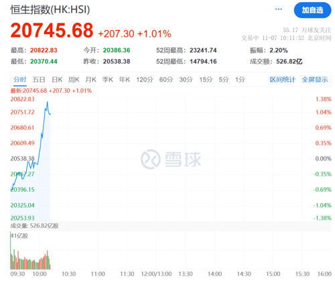Screen dimensions: 335x282
Task: Choose the 60分 interval tab
Action: (166, 80)
